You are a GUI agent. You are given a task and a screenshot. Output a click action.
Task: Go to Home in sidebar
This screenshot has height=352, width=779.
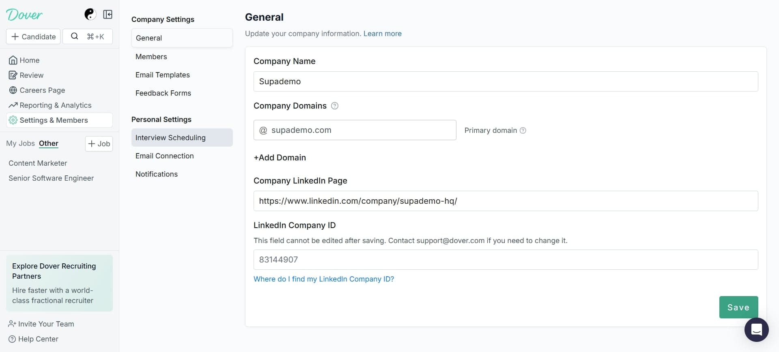click(x=59, y=60)
